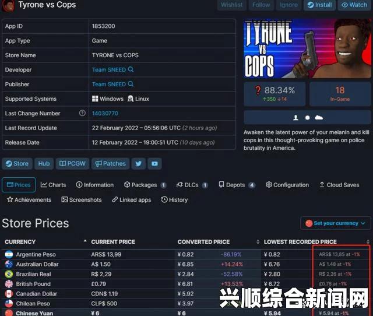Click the Steam Cloud icon

(x=319, y=118)
